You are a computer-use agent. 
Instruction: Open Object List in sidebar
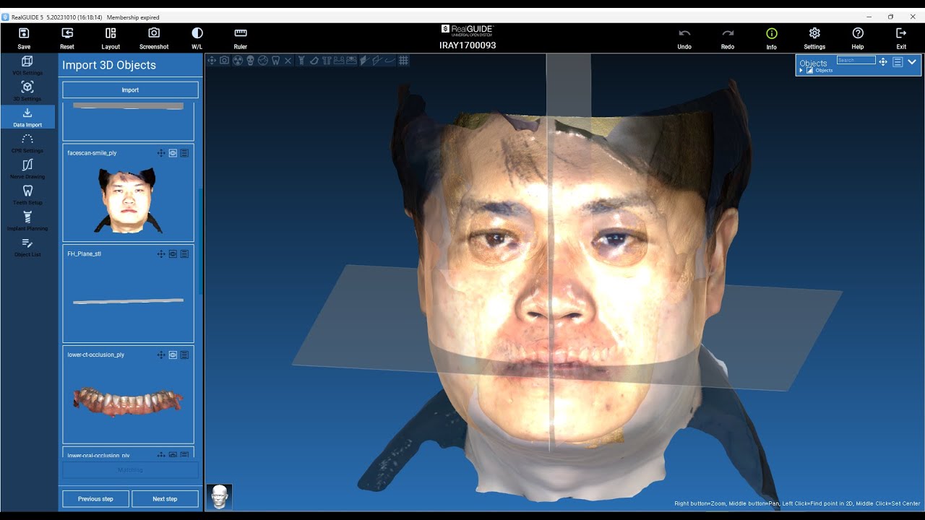point(27,247)
